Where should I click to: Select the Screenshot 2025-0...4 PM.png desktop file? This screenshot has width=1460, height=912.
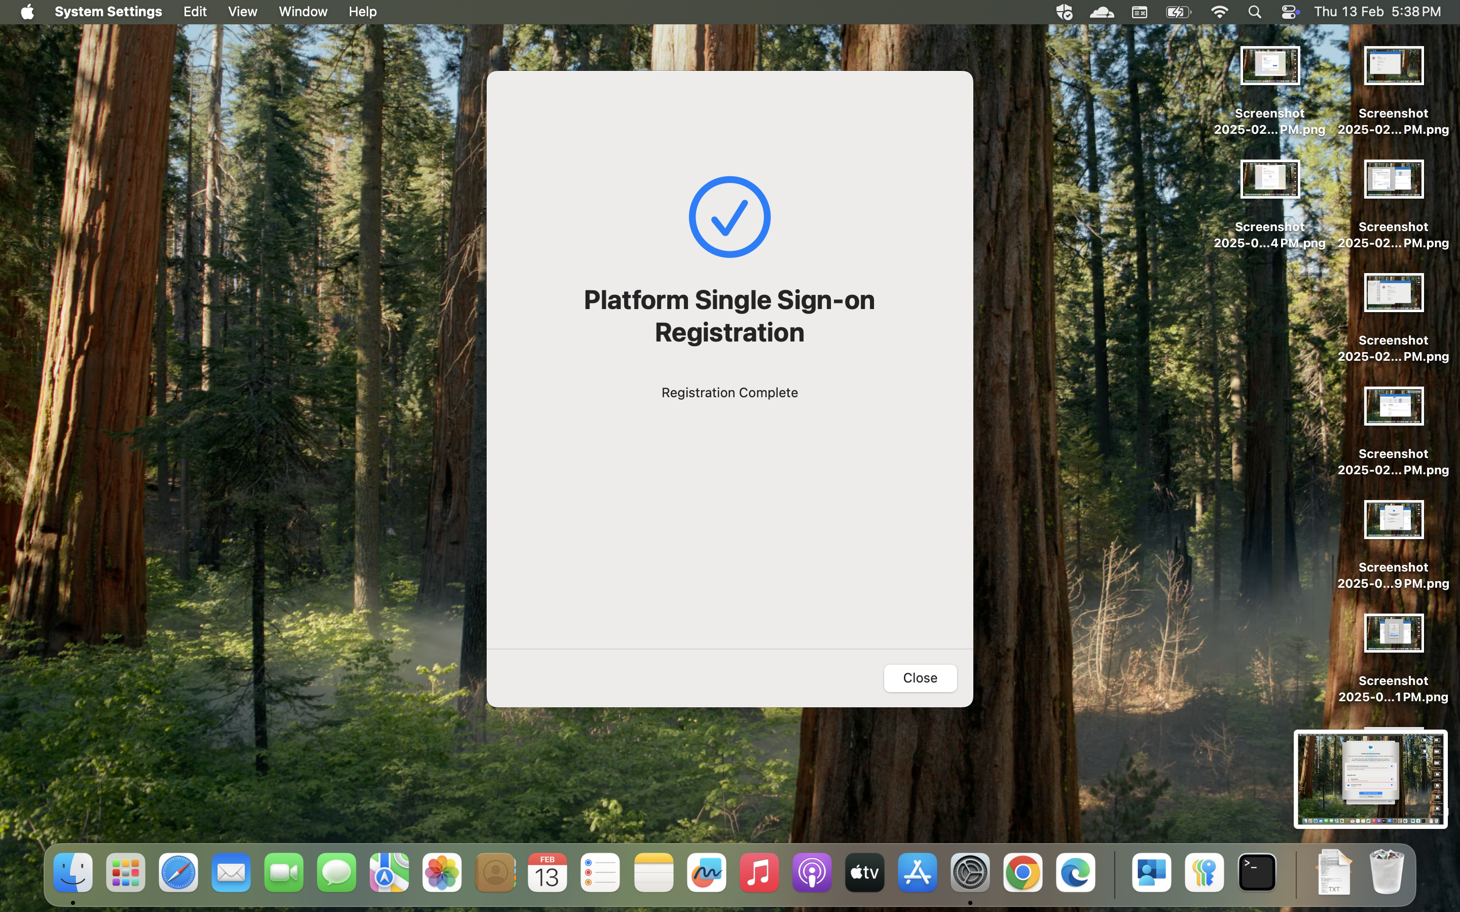[1269, 205]
